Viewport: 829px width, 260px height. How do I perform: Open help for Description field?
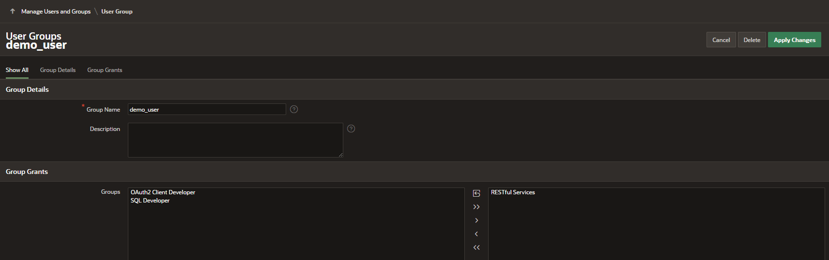point(351,129)
